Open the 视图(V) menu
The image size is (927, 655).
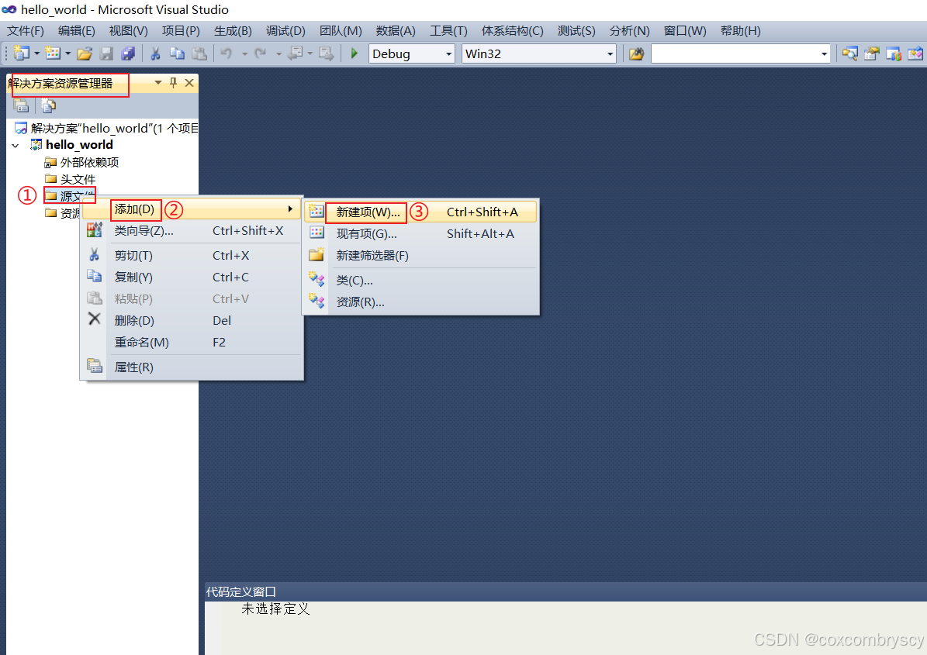pyautogui.click(x=128, y=31)
